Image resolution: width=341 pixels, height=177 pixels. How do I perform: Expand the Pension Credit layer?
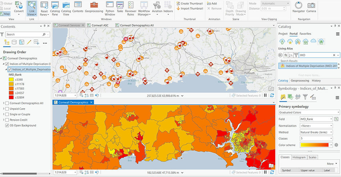pyautogui.click(x=4, y=120)
